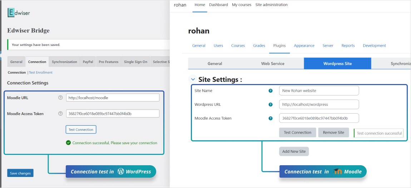411x188 pixels.
Task: Open the Development admin tab
Action: [374, 46]
